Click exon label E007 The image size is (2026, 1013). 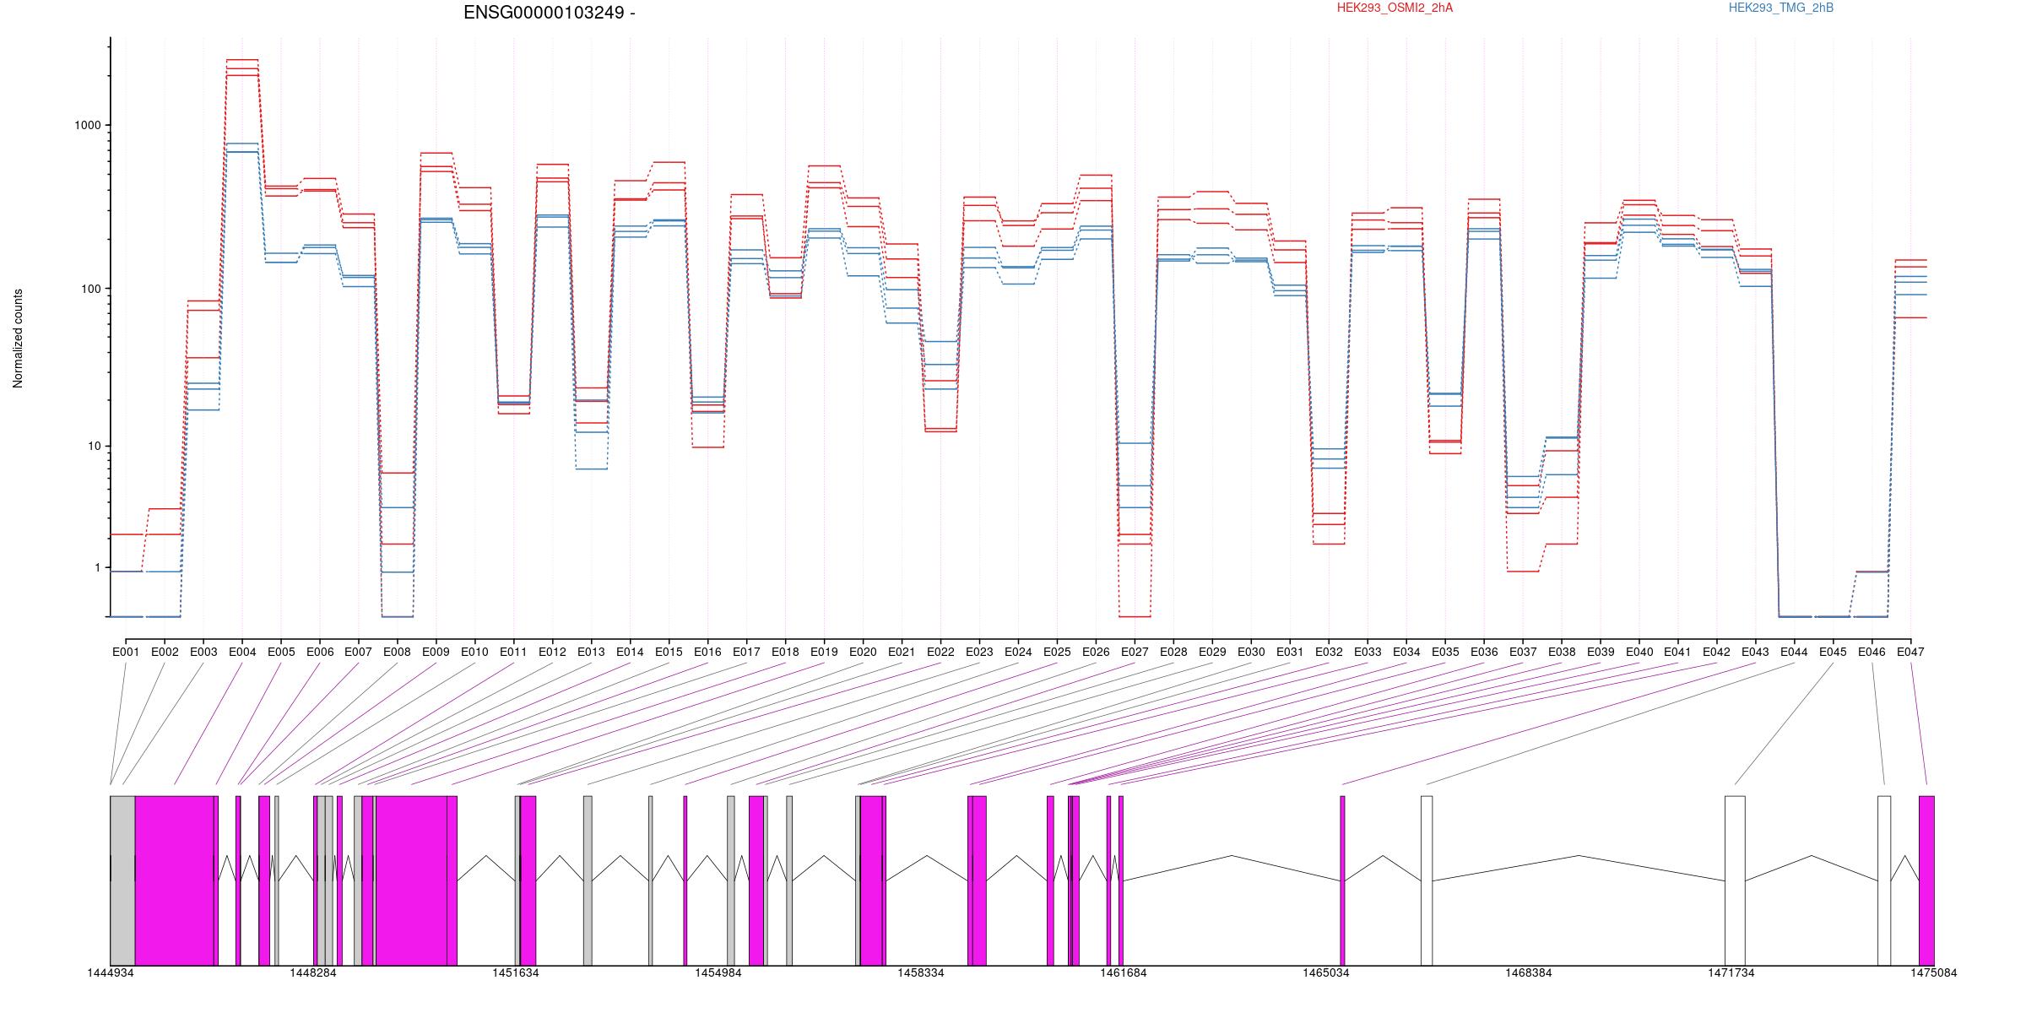pyautogui.click(x=359, y=652)
